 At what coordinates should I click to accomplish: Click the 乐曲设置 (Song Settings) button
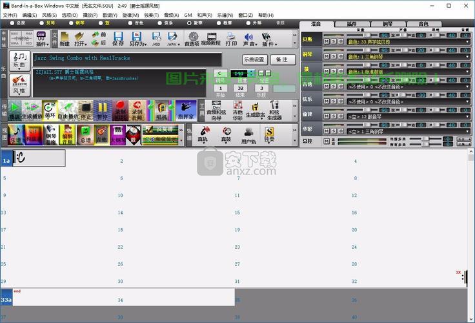[254, 59]
